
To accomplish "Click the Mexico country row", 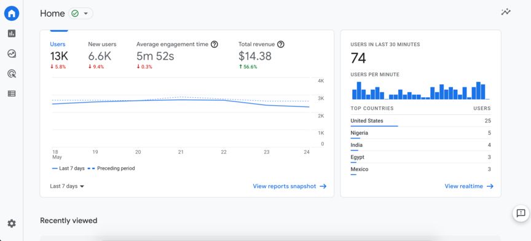I will 420,170.
